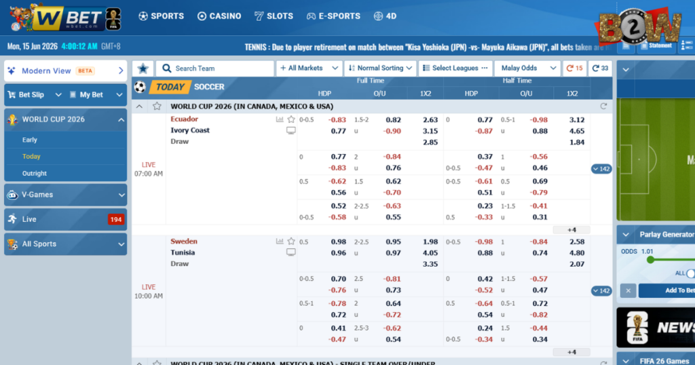The width and height of the screenshot is (695, 365).
Task: Click the favorites star filter button
Action: tap(143, 69)
